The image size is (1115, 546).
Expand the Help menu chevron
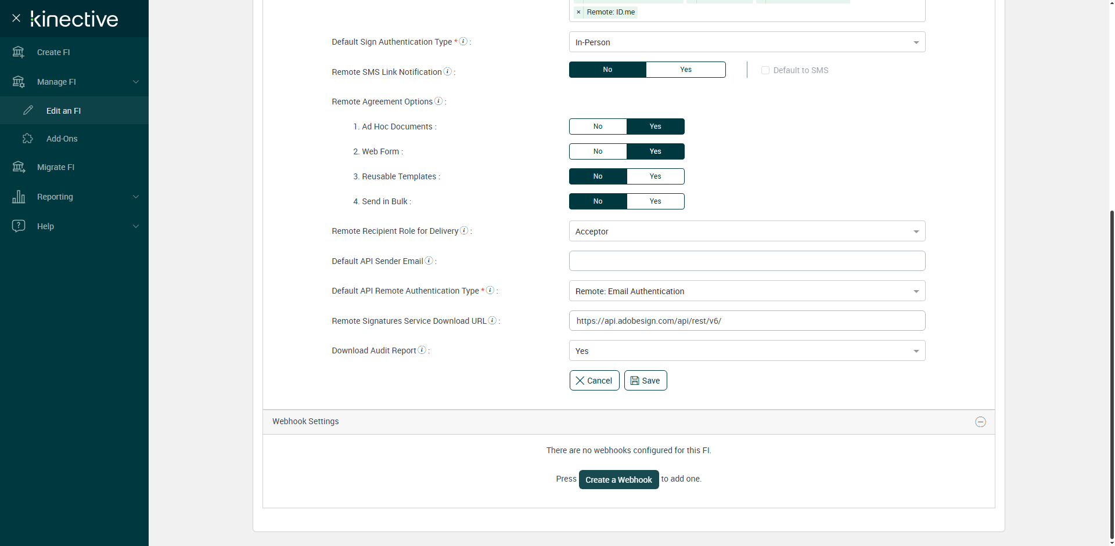click(136, 226)
